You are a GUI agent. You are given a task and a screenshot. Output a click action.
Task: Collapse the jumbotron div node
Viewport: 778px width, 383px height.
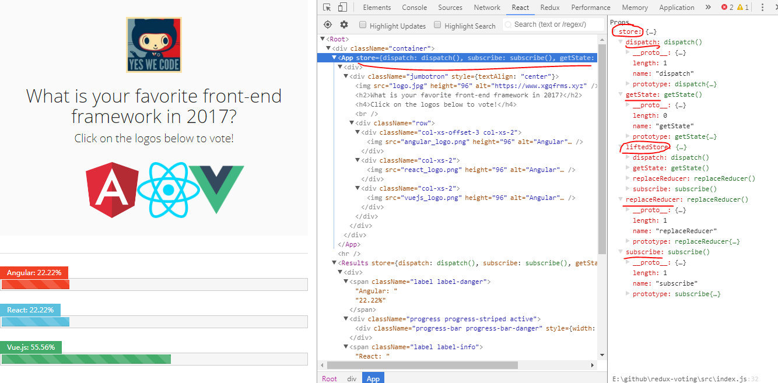346,76
